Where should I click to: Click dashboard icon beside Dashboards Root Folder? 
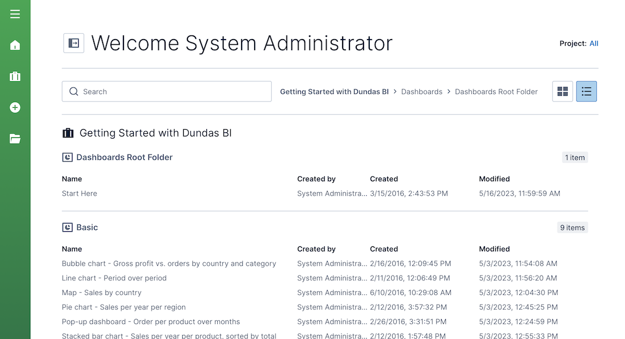click(x=67, y=157)
